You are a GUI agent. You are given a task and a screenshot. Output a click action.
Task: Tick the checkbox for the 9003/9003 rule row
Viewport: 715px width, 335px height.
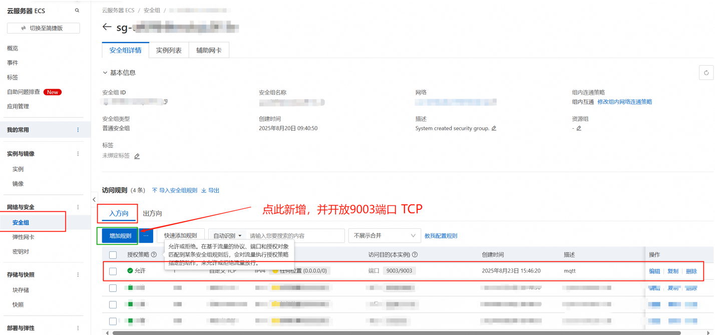point(113,271)
